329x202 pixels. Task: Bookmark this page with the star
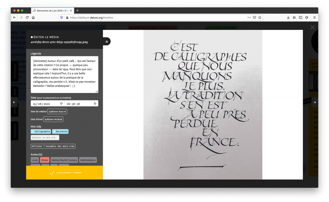[x=260, y=17]
